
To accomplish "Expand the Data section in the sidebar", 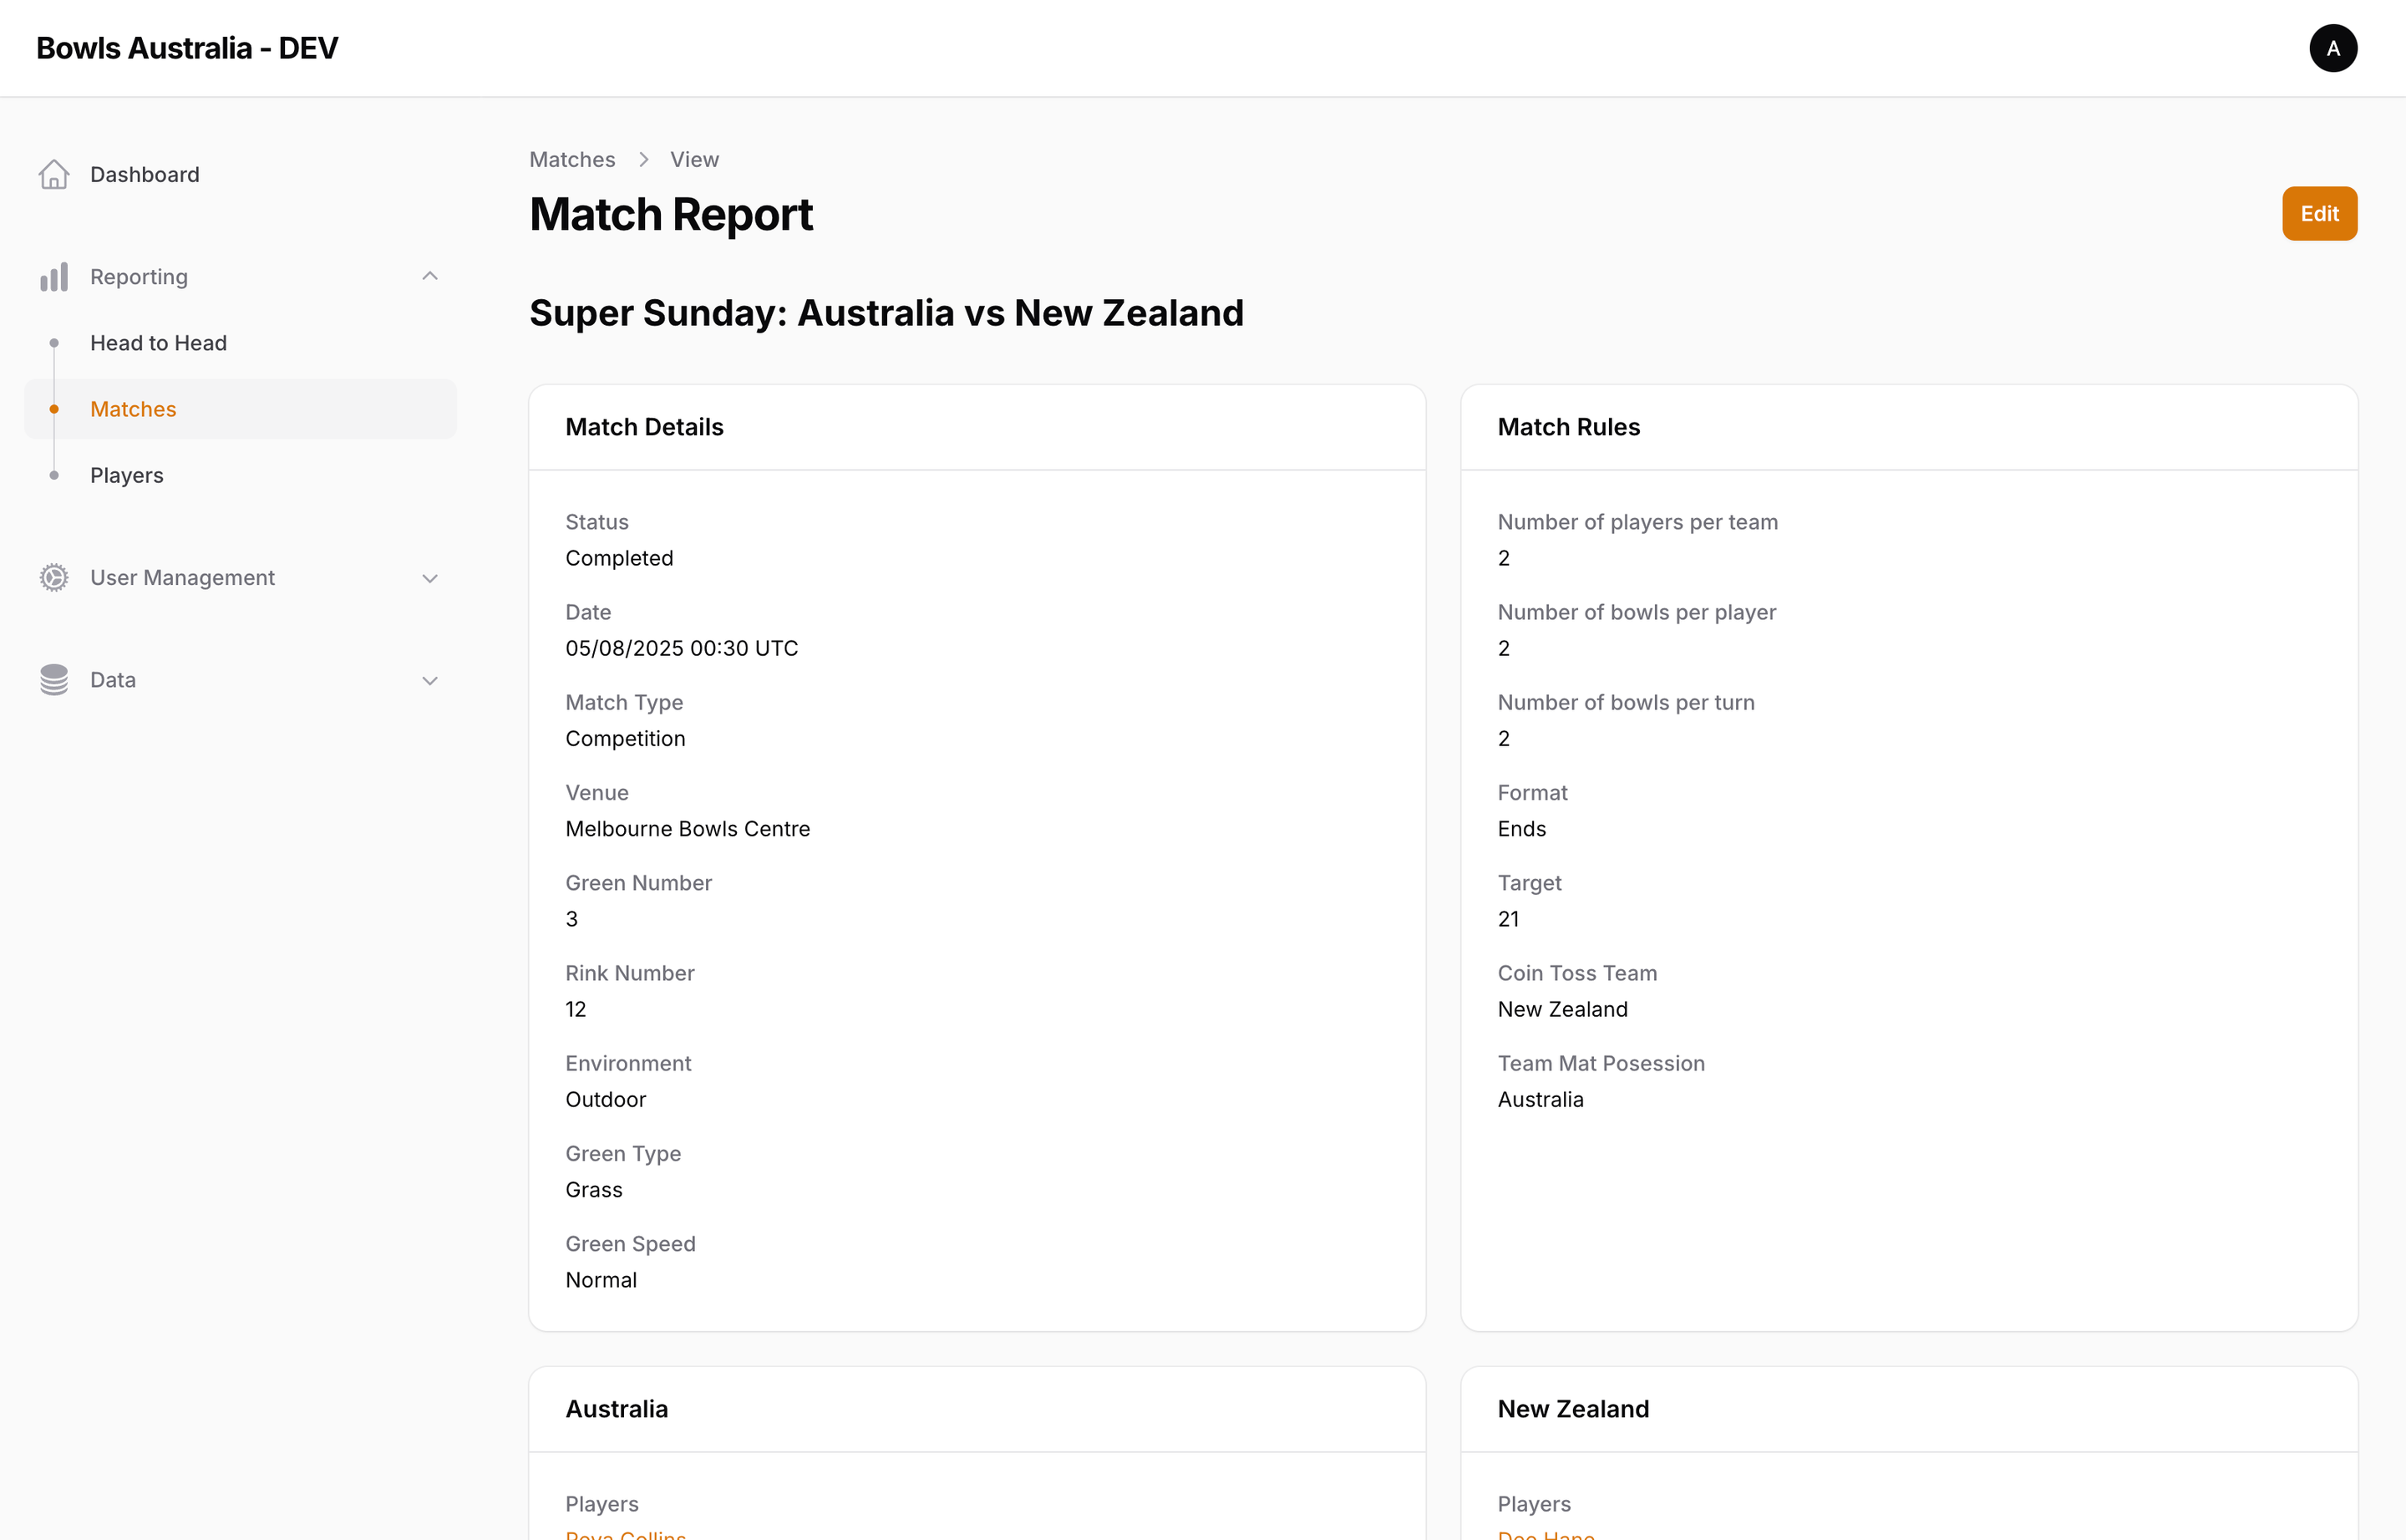I will click(429, 680).
